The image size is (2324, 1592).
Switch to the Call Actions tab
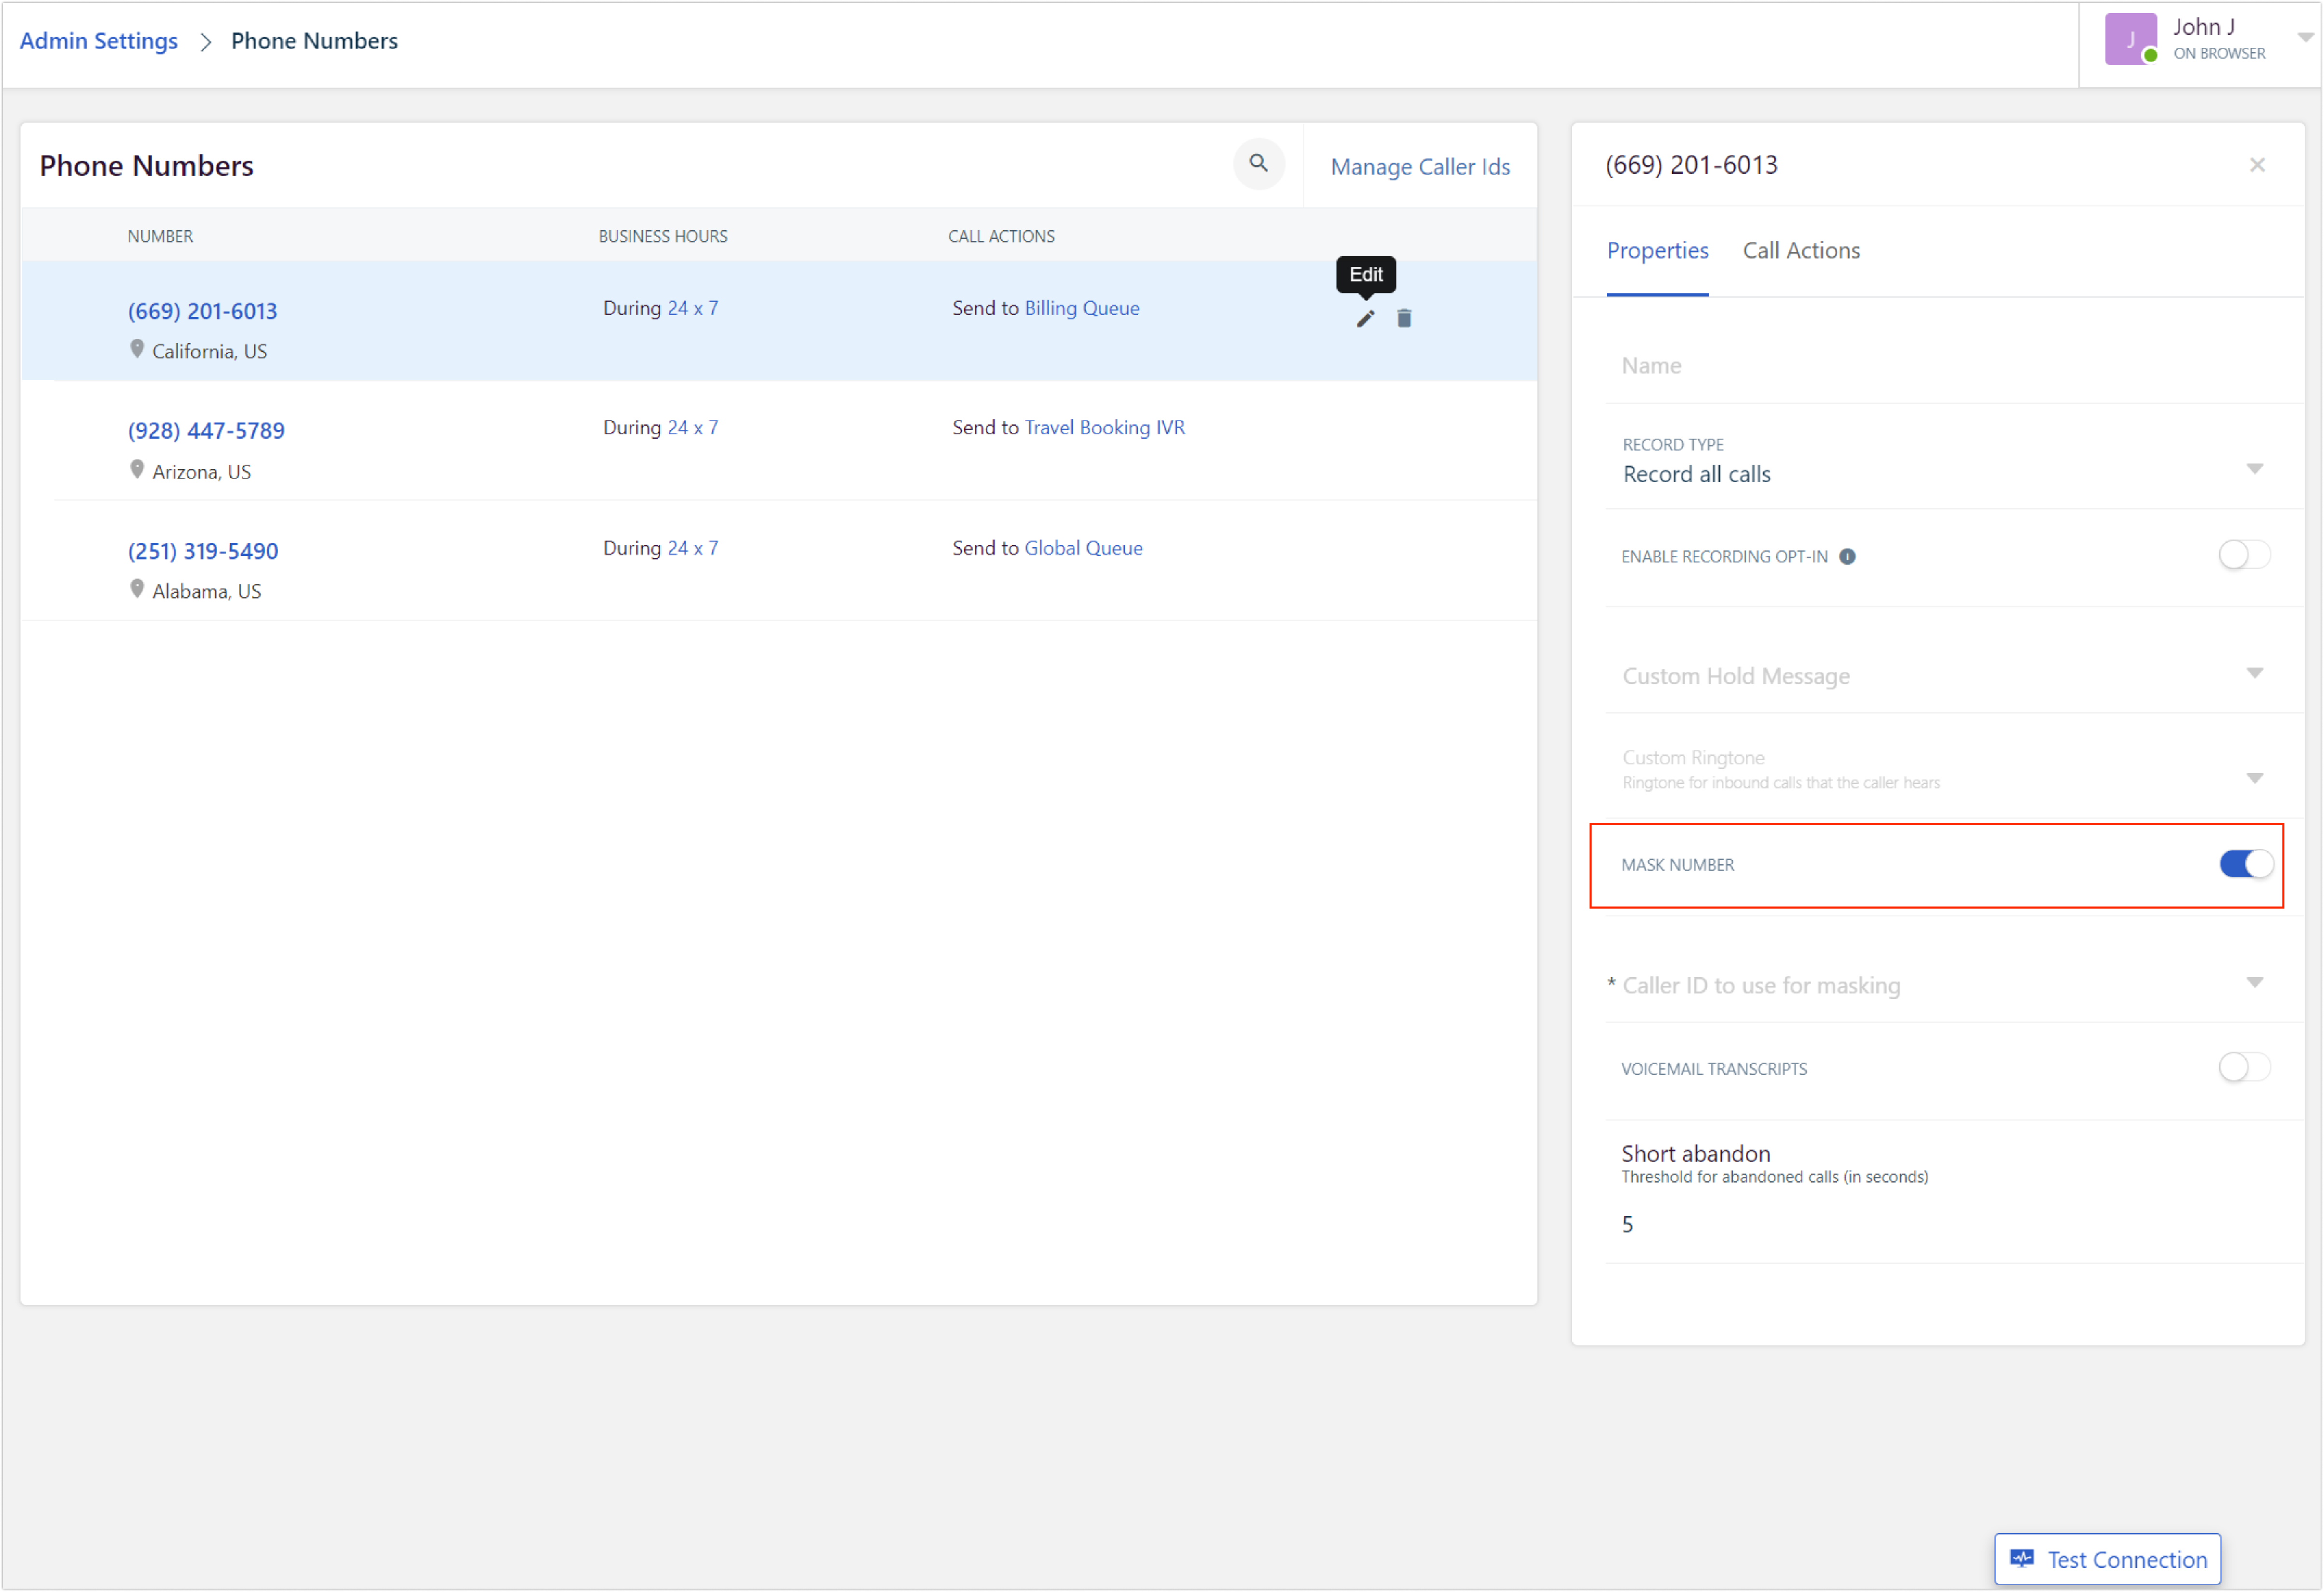tap(1800, 251)
